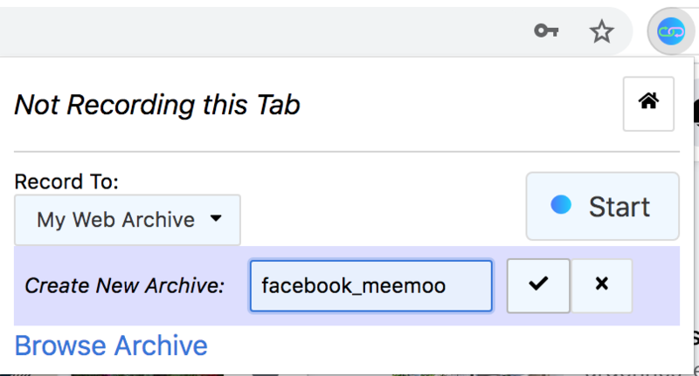
Task: Bookmark this page with the star icon
Action: 601,31
